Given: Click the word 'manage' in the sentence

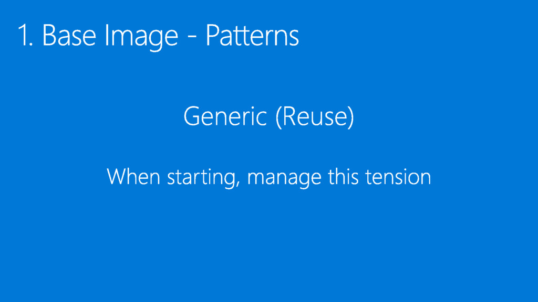Looking at the screenshot, I should tap(284, 179).
